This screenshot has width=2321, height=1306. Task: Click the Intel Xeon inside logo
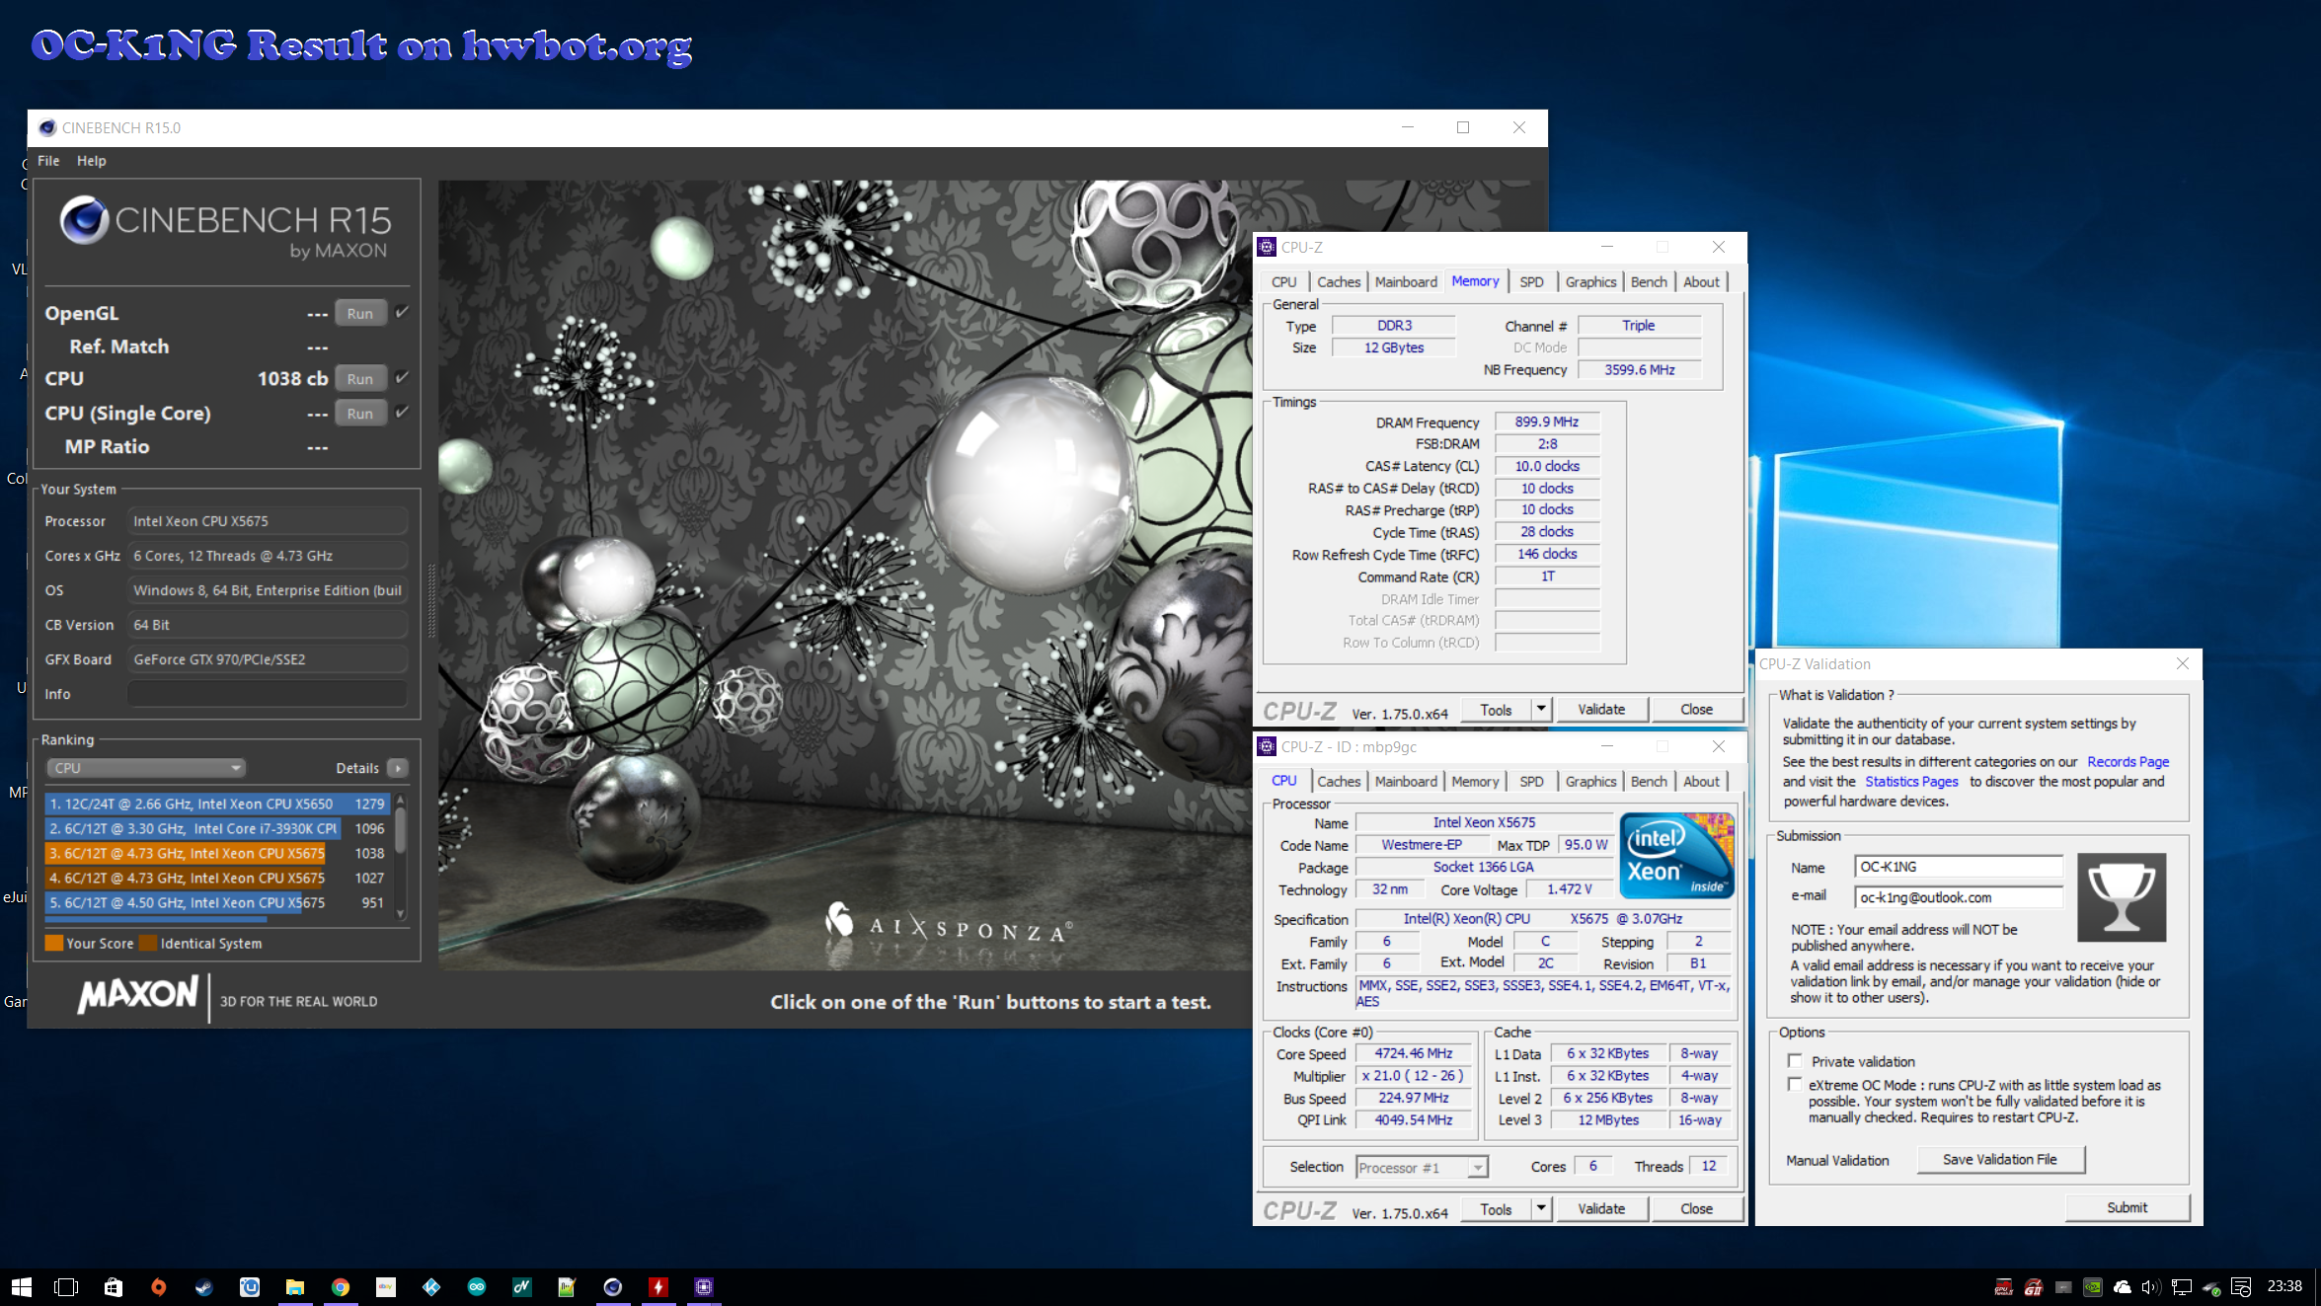coord(1676,855)
